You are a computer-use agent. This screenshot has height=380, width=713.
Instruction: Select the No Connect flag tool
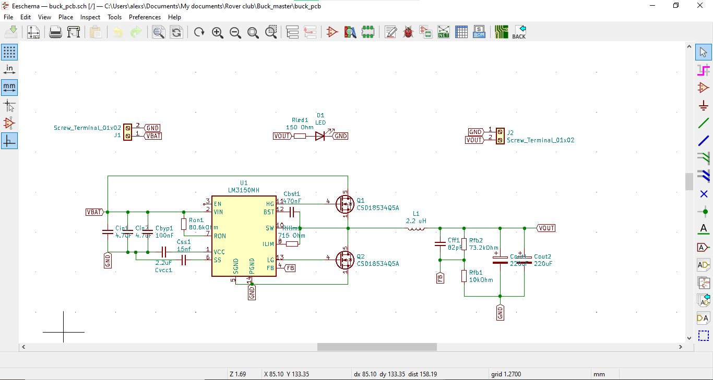click(x=703, y=193)
